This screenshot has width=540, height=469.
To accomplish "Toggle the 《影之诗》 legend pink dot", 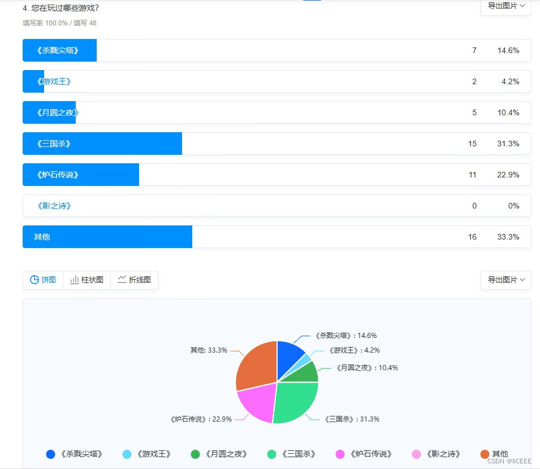I will pos(416,454).
